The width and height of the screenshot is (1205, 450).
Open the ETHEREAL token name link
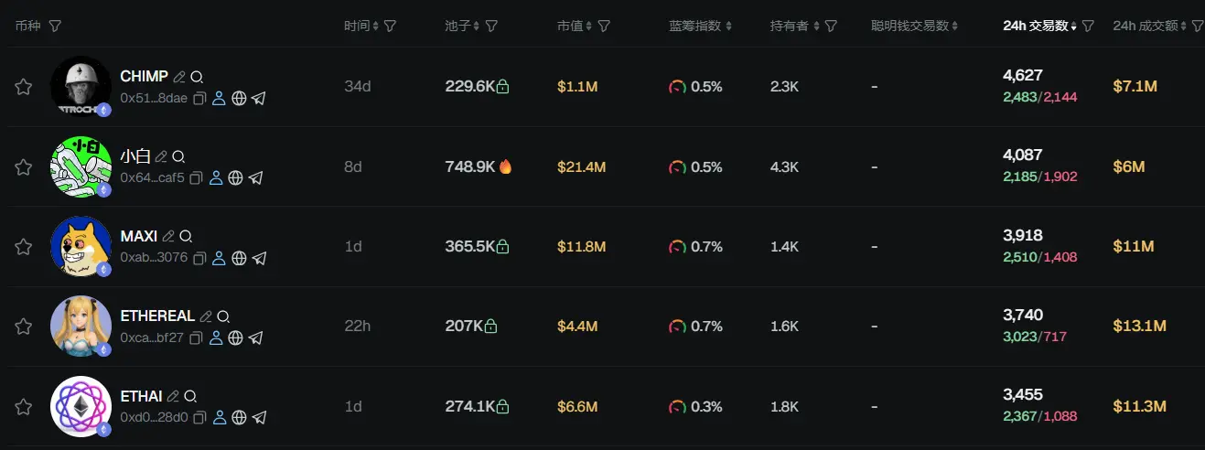157,316
